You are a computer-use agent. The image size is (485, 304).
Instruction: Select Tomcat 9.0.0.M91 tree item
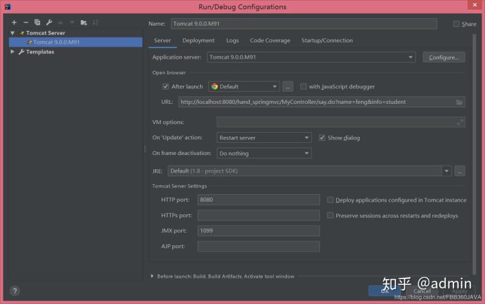[x=75, y=42]
